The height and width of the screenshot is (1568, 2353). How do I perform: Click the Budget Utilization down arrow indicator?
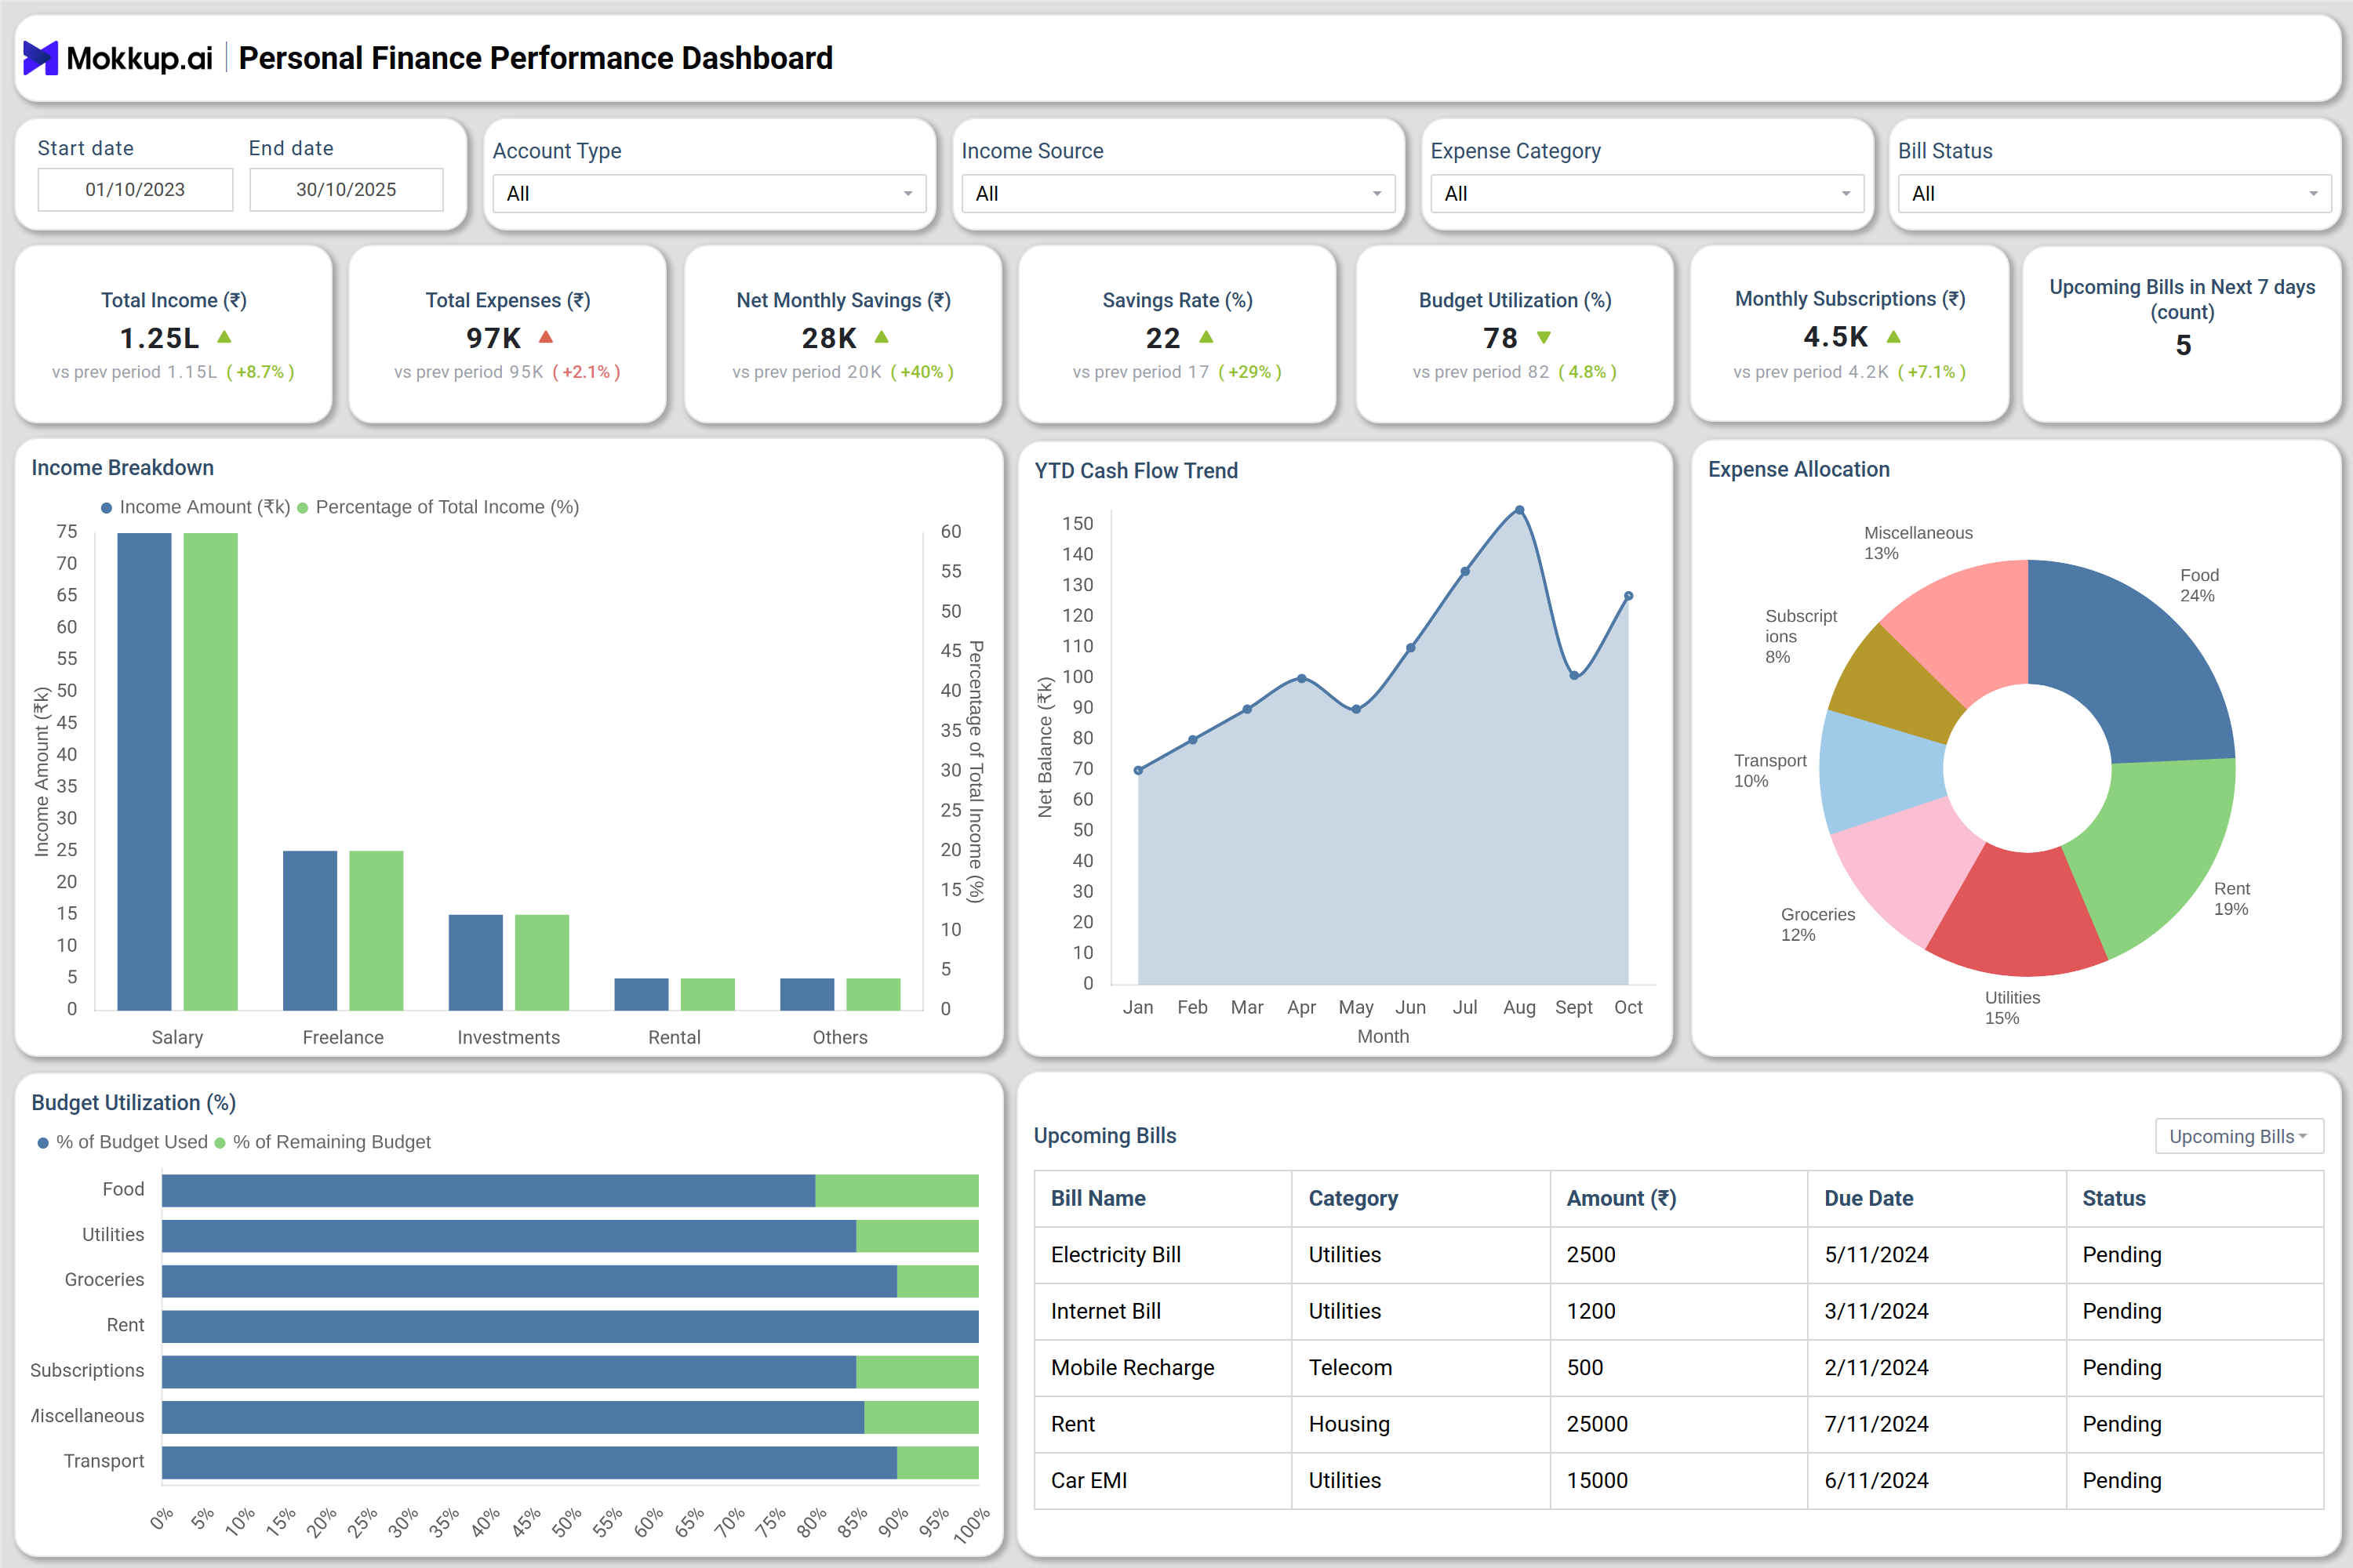click(1544, 338)
